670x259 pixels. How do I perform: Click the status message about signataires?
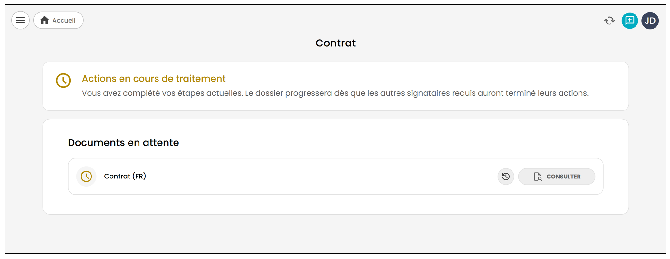tap(335, 93)
